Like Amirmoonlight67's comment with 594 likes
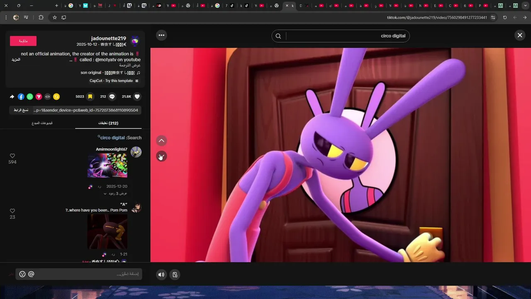Viewport: 531px width, 299px height. tap(12, 156)
